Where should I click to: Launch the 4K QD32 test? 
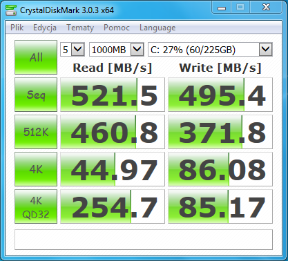click(x=36, y=206)
